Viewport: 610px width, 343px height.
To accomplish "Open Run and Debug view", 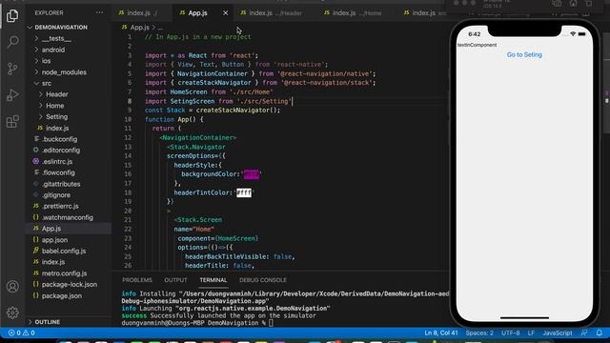I will 12,95.
